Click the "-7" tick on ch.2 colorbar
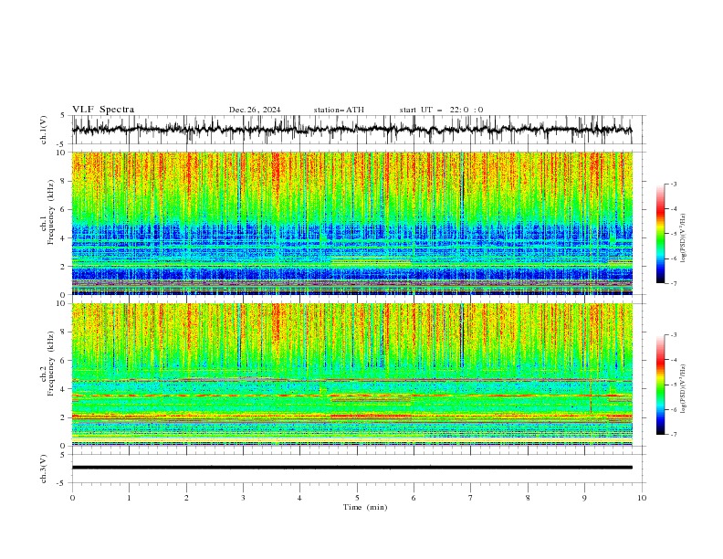 pos(674,434)
